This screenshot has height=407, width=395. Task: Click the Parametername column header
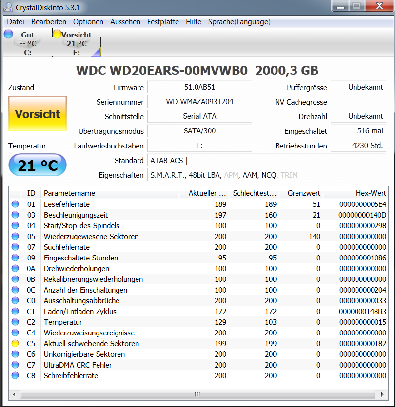pyautogui.click(x=110, y=193)
